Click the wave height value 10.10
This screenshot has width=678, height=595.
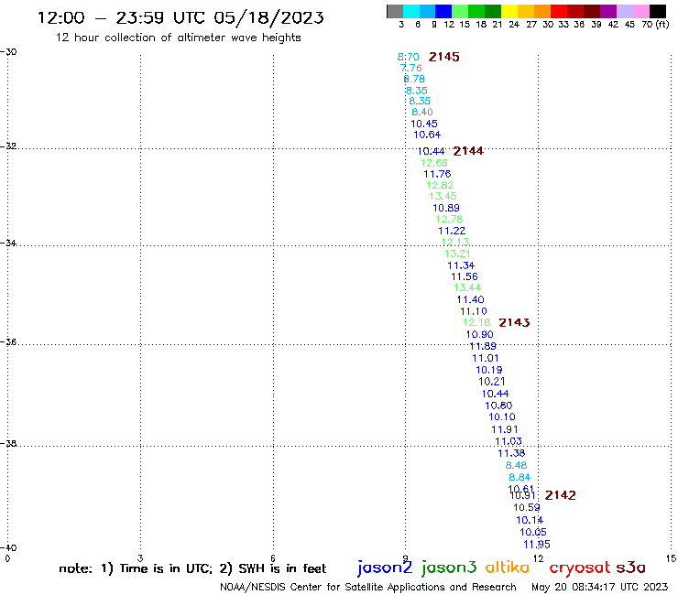click(x=502, y=417)
